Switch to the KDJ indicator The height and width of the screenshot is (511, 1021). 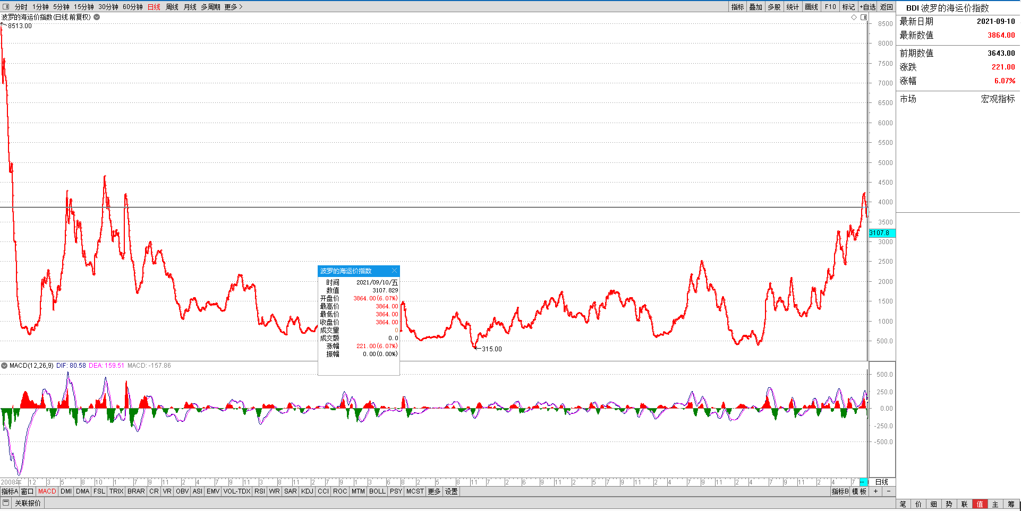coord(307,491)
